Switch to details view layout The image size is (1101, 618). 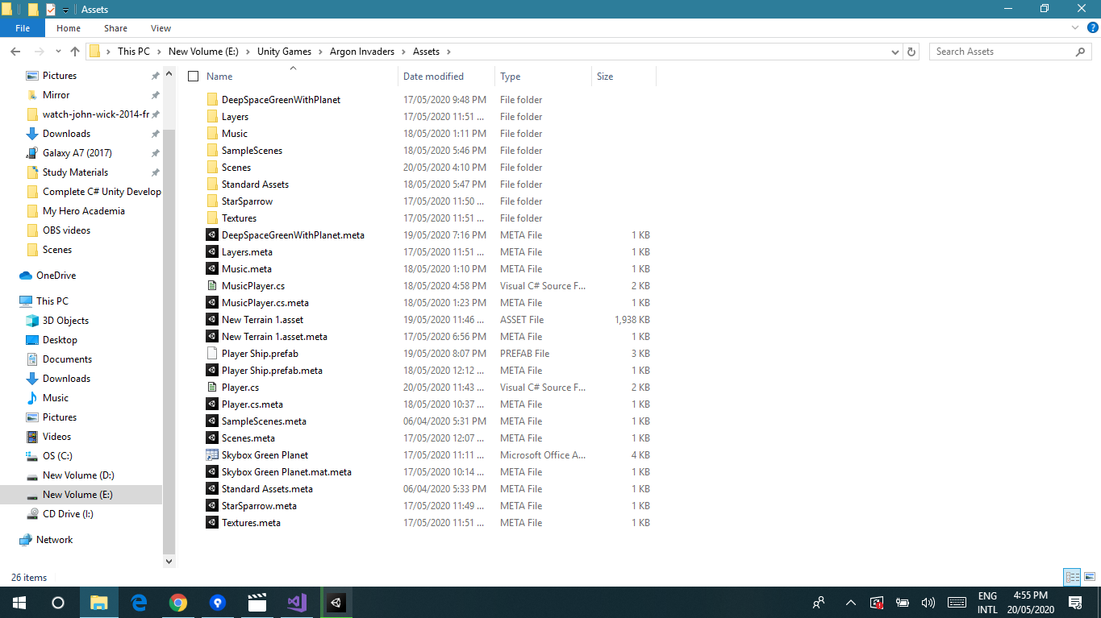(x=1072, y=577)
